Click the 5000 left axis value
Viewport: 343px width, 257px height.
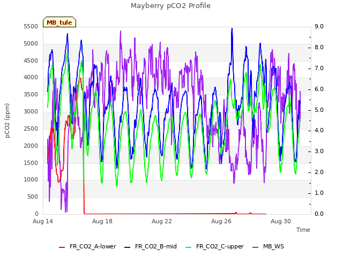coord(31,43)
